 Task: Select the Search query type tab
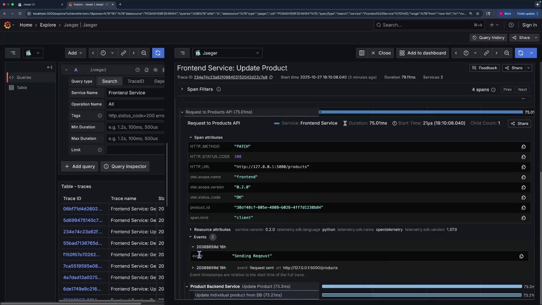pos(110,81)
